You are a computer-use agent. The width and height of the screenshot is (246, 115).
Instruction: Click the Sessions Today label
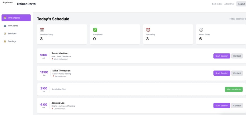pyautogui.click(x=47, y=34)
